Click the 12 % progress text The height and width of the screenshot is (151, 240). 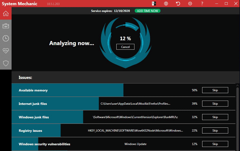point(125,38)
